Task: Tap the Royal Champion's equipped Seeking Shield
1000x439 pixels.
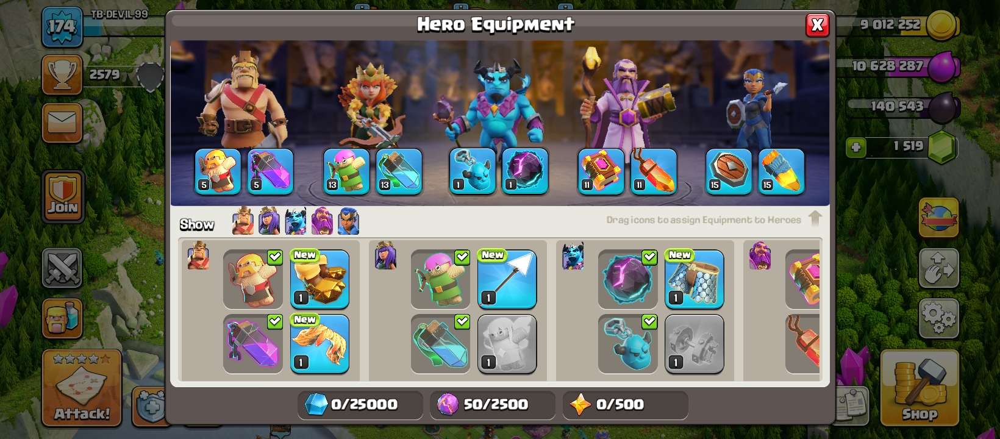Action: click(729, 172)
